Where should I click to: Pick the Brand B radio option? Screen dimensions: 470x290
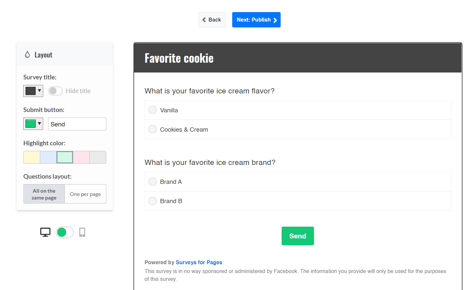click(x=153, y=201)
